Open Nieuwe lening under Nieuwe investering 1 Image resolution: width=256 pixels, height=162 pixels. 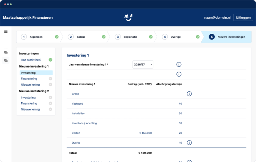[30, 85]
